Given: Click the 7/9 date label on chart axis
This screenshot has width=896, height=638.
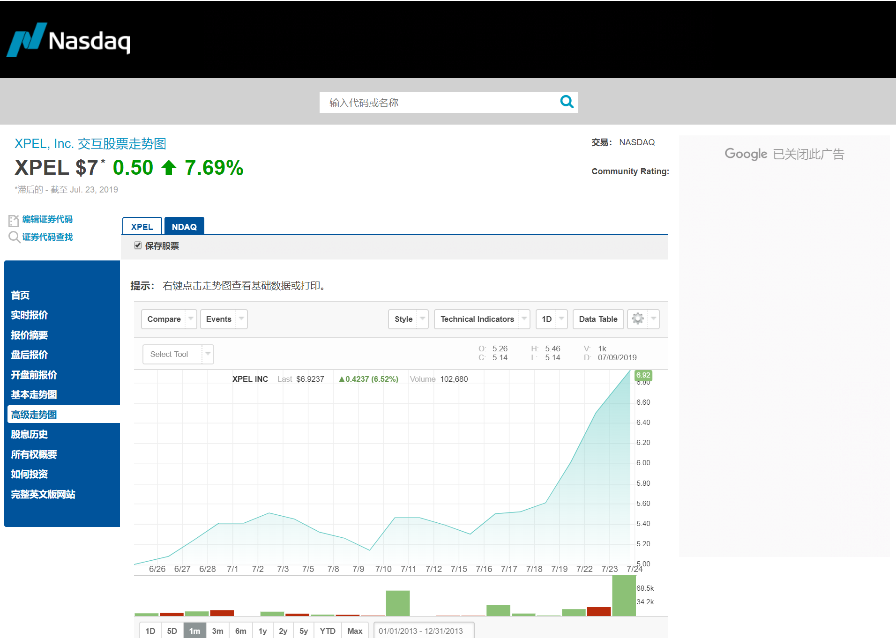Looking at the screenshot, I should click(x=358, y=569).
